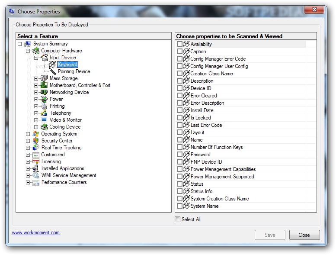Collapse the Computer Hardware node
336x255 pixels.
pos(28,51)
